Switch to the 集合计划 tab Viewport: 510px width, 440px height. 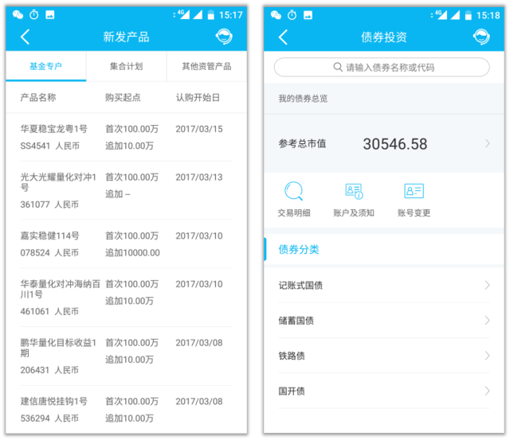126,66
